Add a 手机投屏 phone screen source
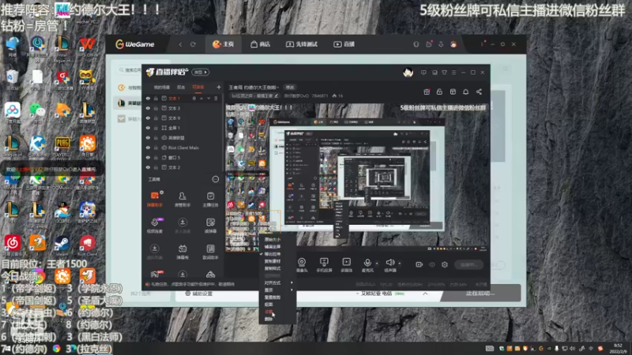 click(x=324, y=265)
